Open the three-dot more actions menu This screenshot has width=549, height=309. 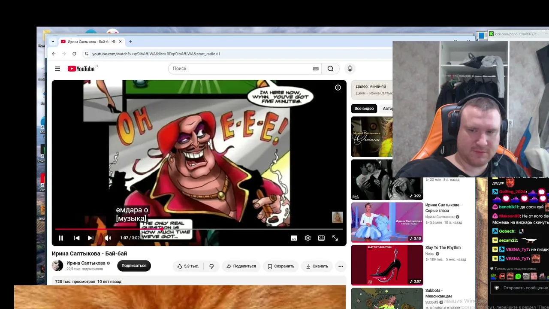point(341,266)
